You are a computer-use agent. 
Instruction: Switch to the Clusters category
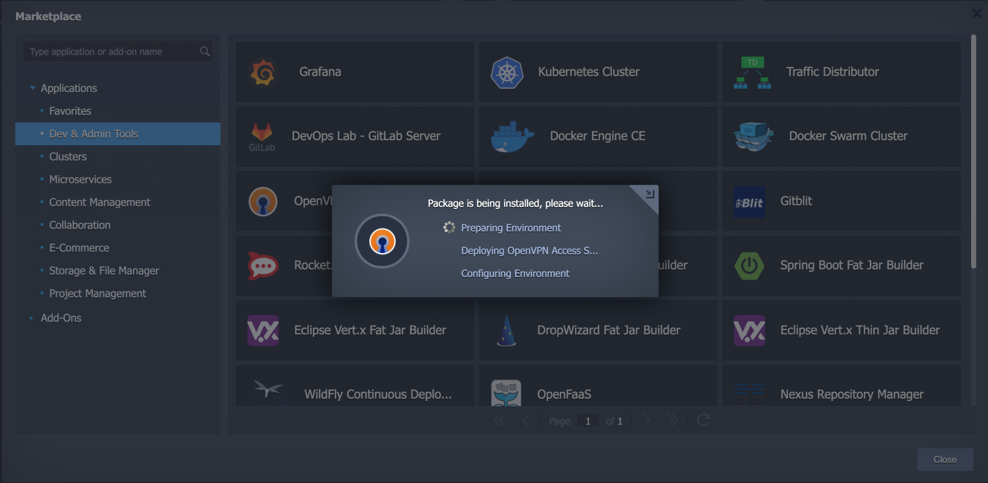[67, 156]
